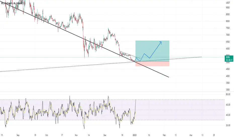The image size is (234, 138).
Task: Click the 80.00 RSI scale label
Action: 228,94
